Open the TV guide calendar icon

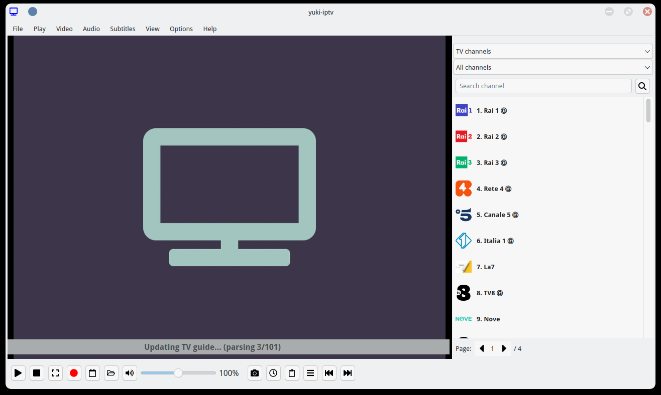tap(92, 373)
